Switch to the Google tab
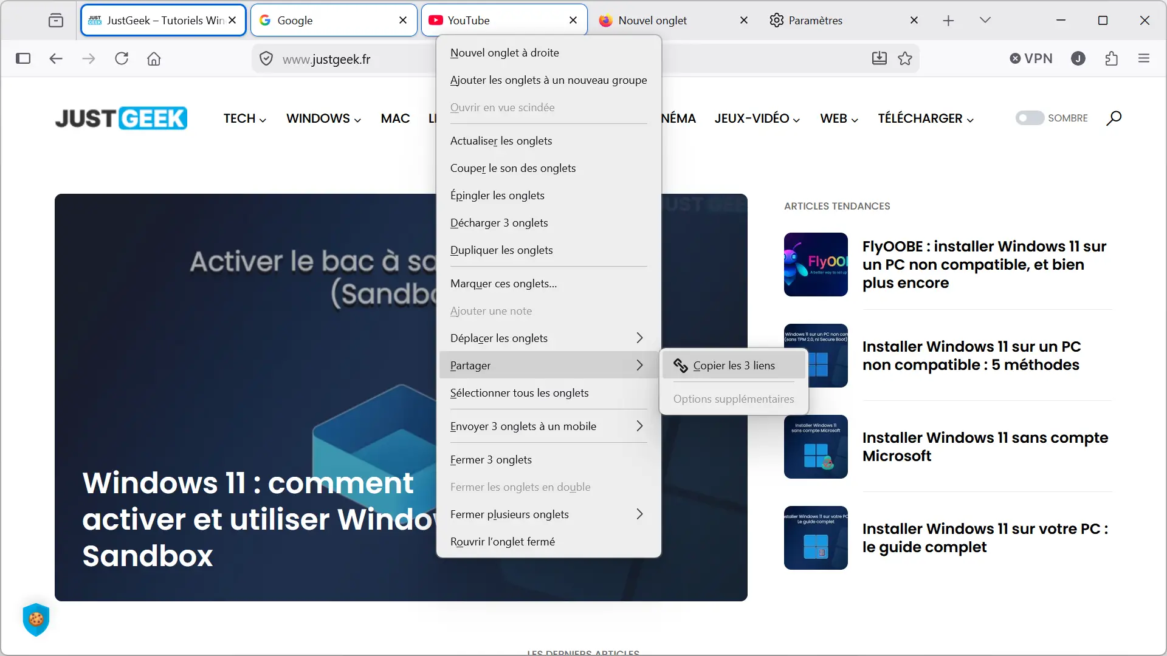The width and height of the screenshot is (1167, 656). tap(334, 20)
